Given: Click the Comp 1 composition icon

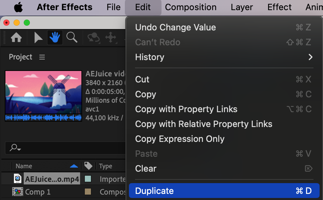Looking at the screenshot, I should tap(17, 192).
